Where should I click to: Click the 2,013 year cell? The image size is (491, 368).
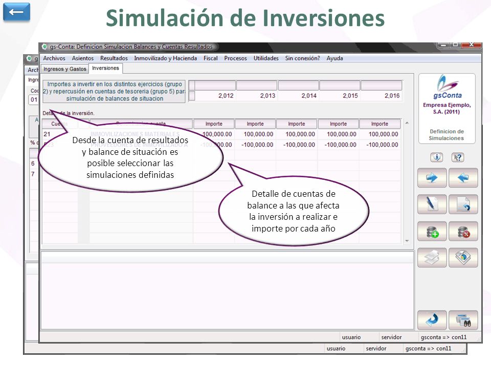tap(257, 96)
